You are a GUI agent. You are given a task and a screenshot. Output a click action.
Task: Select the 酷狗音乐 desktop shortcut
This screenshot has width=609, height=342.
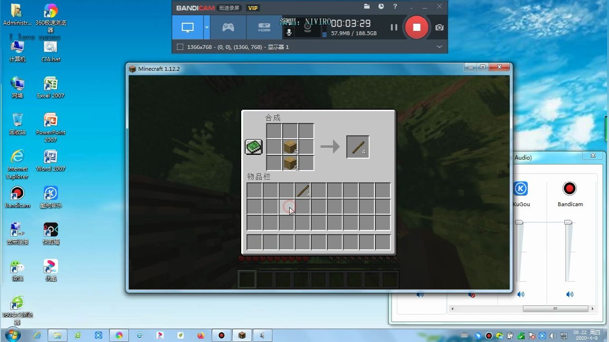click(50, 197)
